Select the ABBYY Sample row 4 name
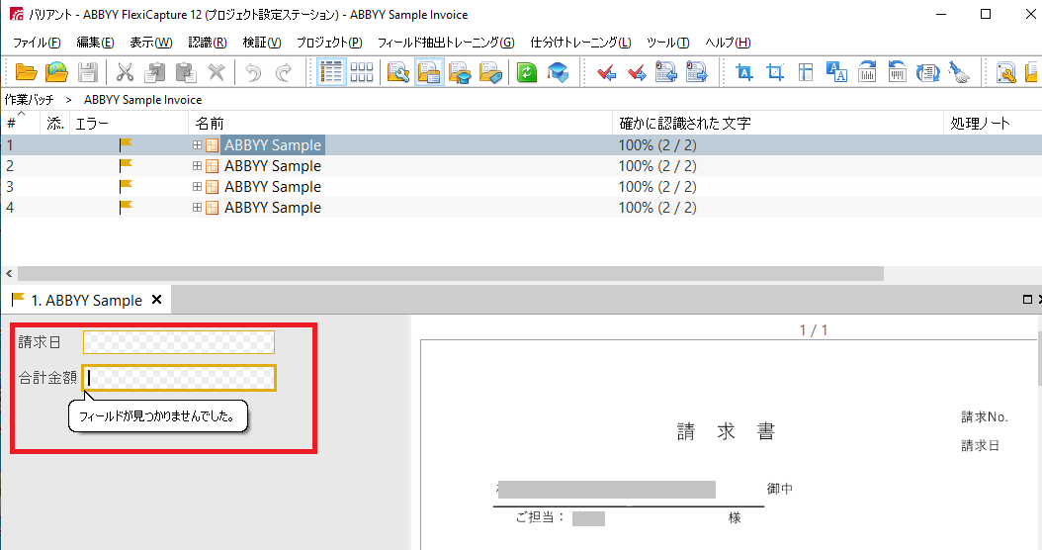 point(273,207)
